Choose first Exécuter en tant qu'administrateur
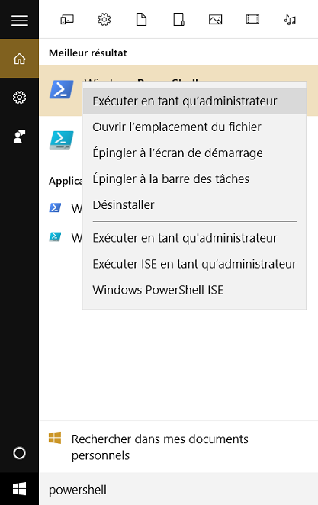318x505 pixels. 194,101
